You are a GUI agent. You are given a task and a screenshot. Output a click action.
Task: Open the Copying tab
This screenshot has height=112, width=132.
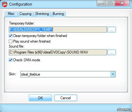[x=25, y=14]
